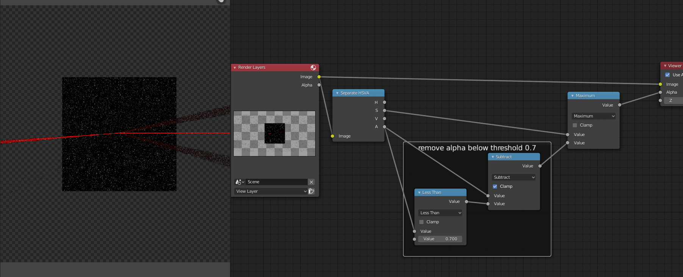Open the Maximum operation dropdown
Screen dimensions: 683x277
[x=594, y=116]
